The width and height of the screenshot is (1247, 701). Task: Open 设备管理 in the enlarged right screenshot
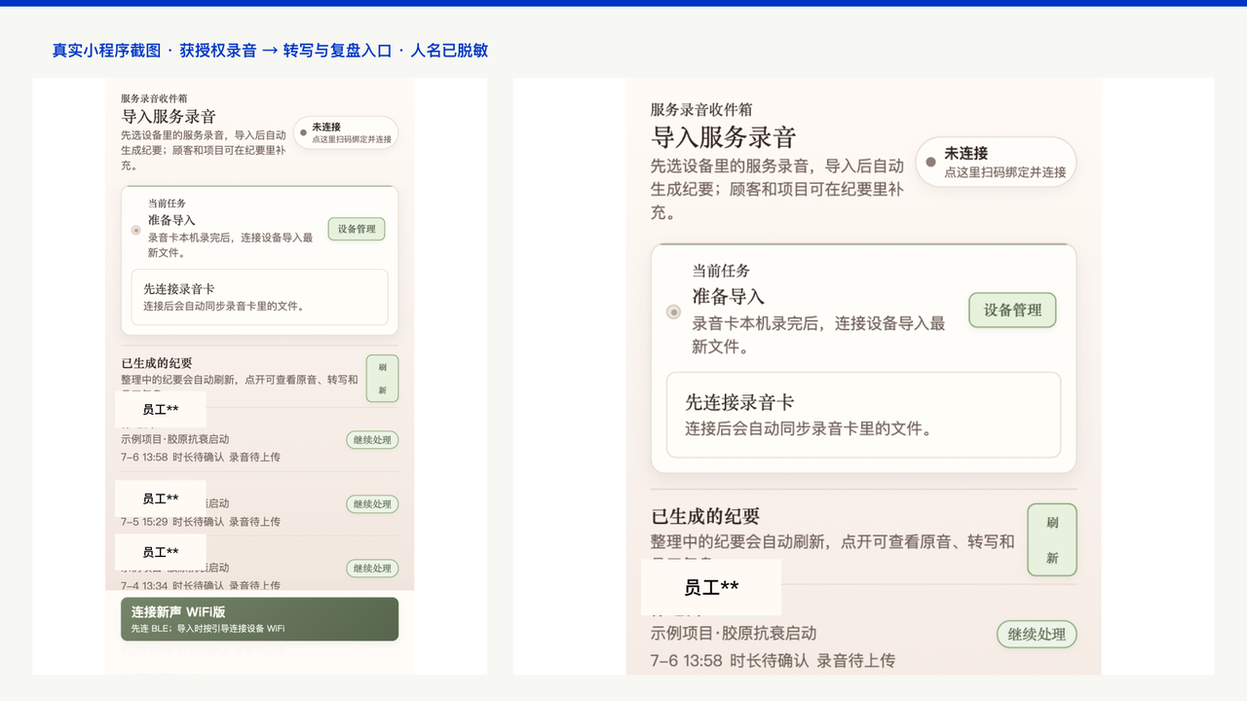(x=1012, y=310)
